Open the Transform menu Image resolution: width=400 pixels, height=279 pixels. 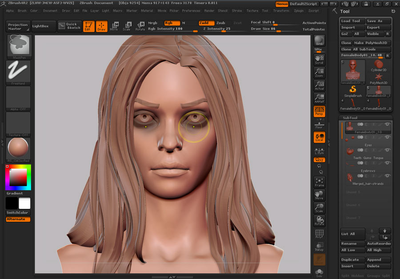281,11
